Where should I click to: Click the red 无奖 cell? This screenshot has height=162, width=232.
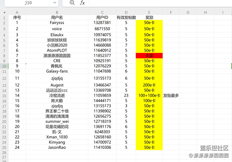pos(149,56)
